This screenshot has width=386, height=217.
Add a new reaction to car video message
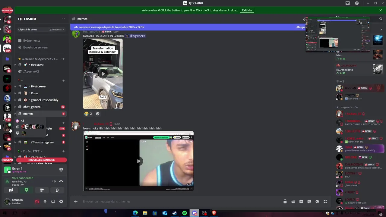point(98,114)
